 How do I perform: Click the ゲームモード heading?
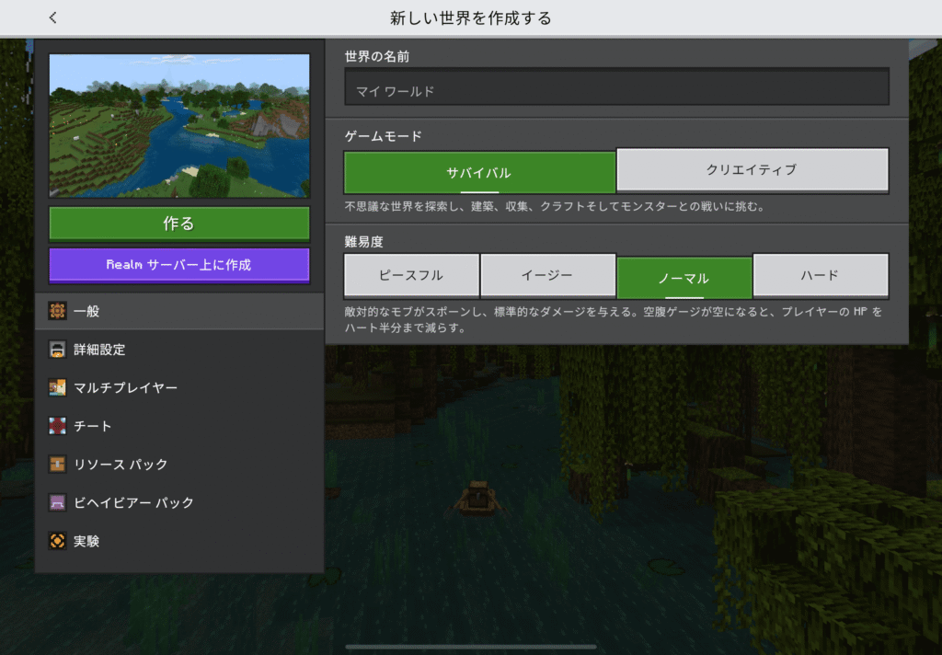coord(384,136)
